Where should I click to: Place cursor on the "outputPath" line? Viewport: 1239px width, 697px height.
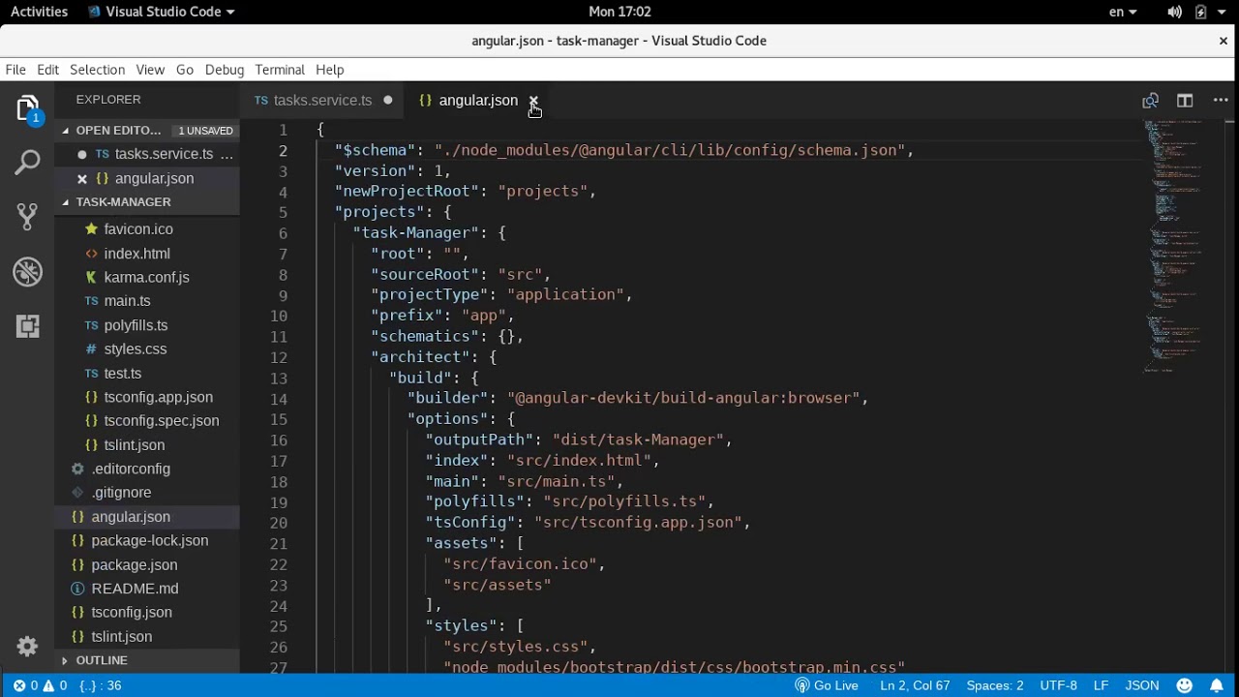pos(578,439)
